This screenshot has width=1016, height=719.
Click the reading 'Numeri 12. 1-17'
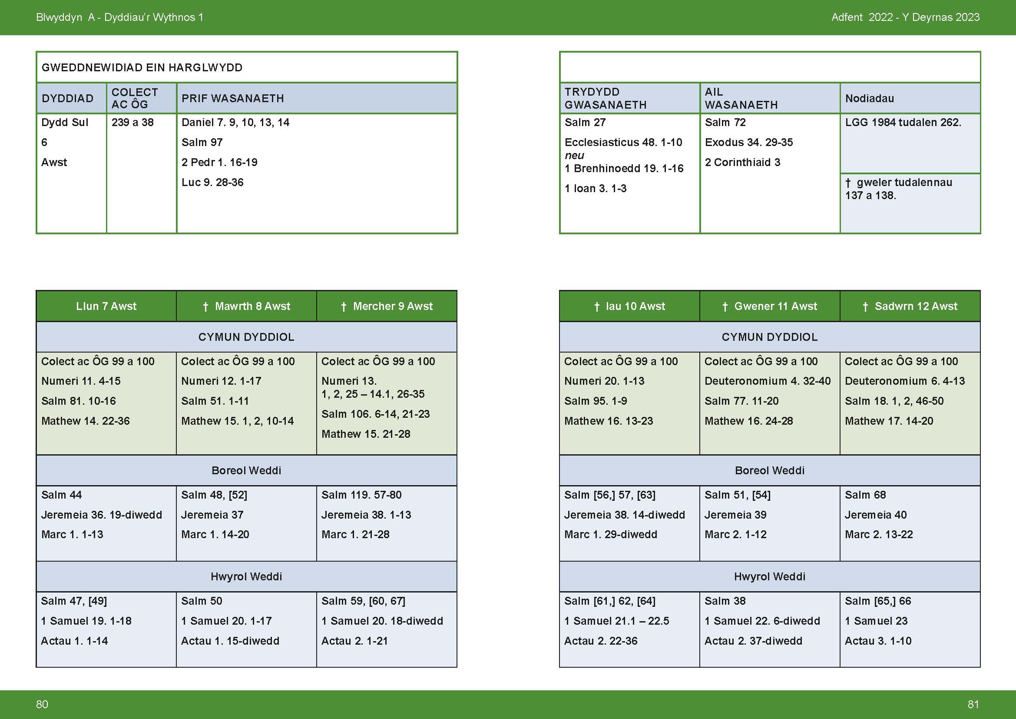tap(221, 381)
